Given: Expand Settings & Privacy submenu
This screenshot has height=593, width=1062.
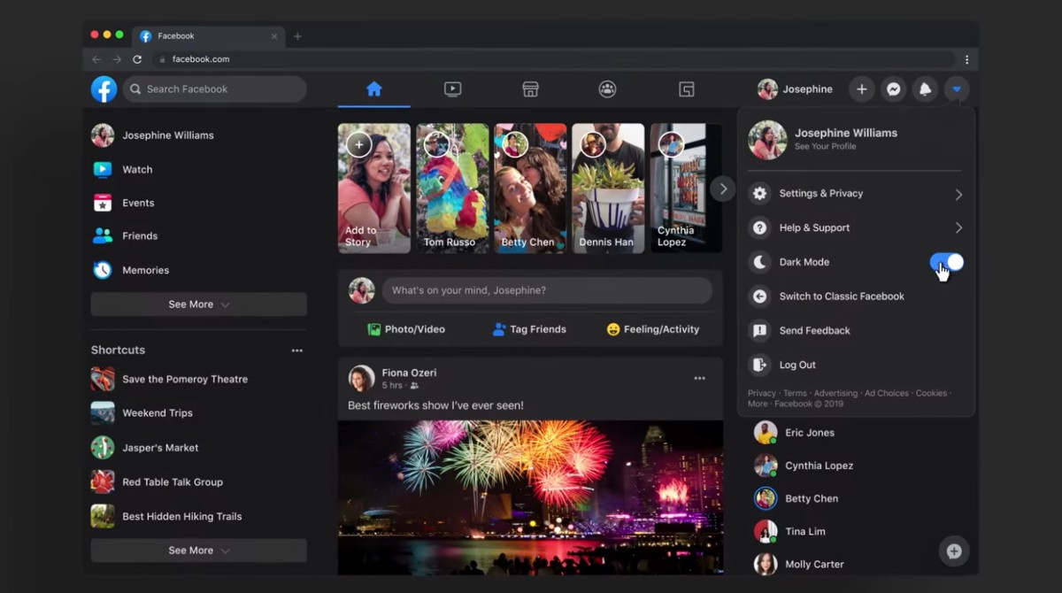Looking at the screenshot, I should pyautogui.click(x=855, y=194).
